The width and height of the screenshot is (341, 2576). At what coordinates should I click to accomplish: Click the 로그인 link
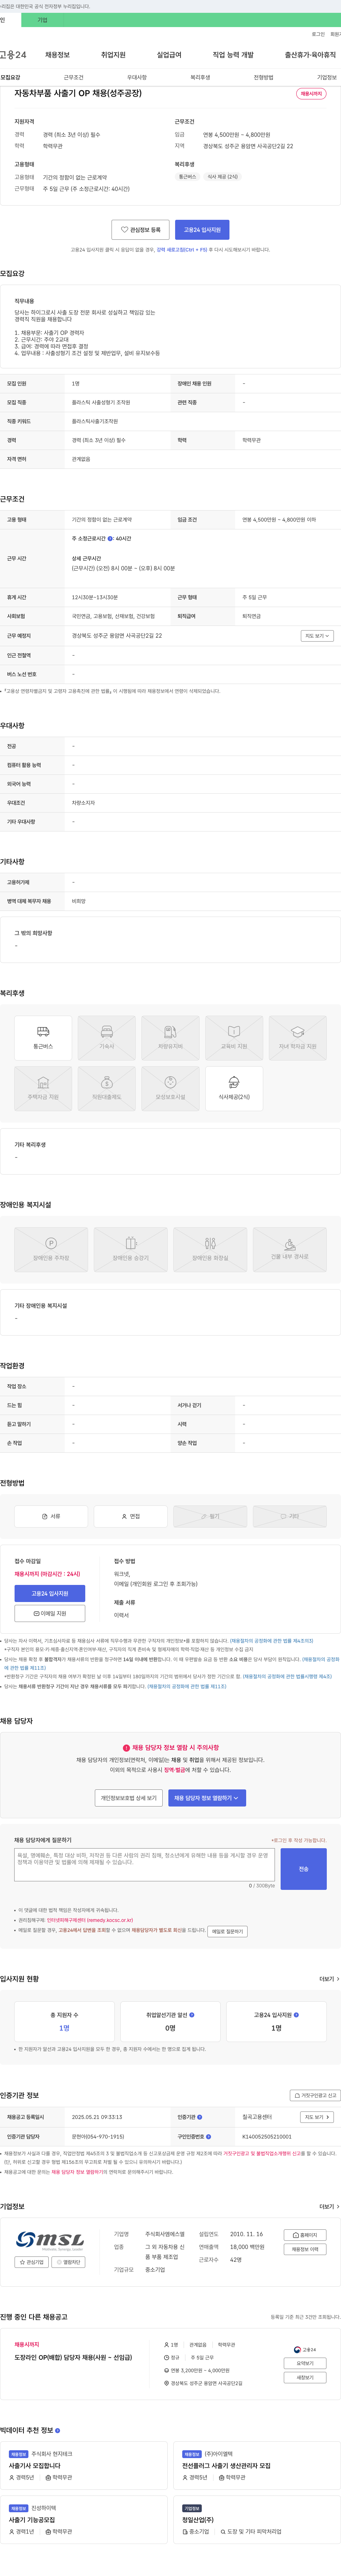point(318,34)
